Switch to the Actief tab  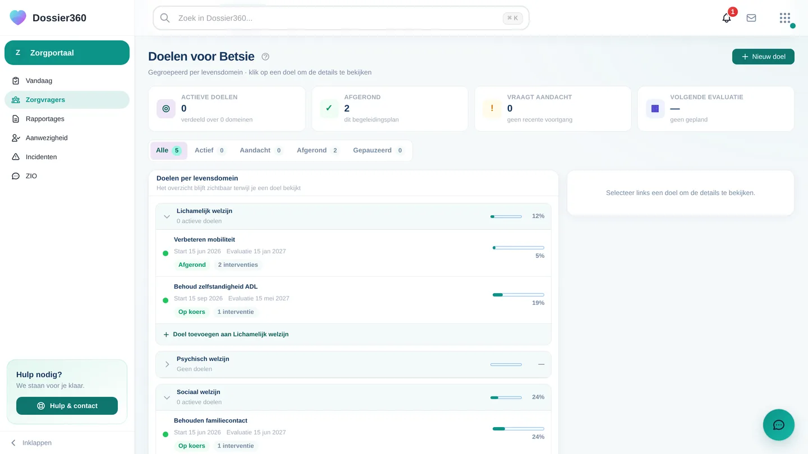click(210, 151)
